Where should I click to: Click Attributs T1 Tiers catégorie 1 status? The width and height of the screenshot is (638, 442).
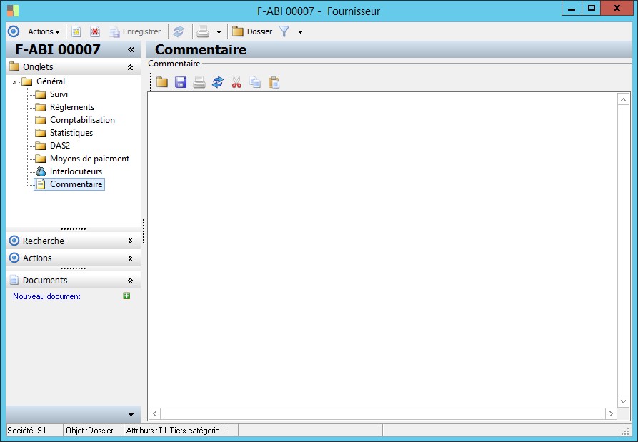[176, 431]
